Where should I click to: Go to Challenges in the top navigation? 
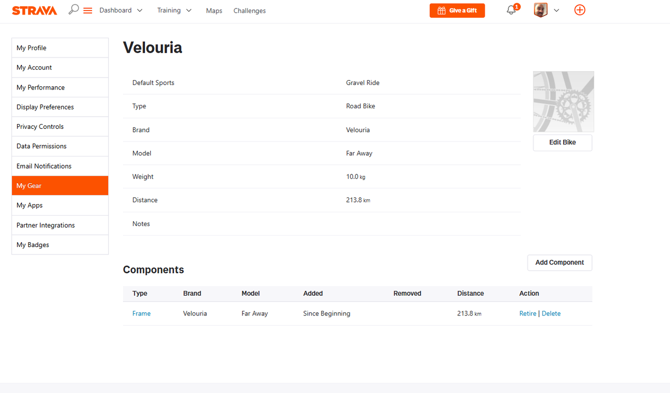[250, 10]
